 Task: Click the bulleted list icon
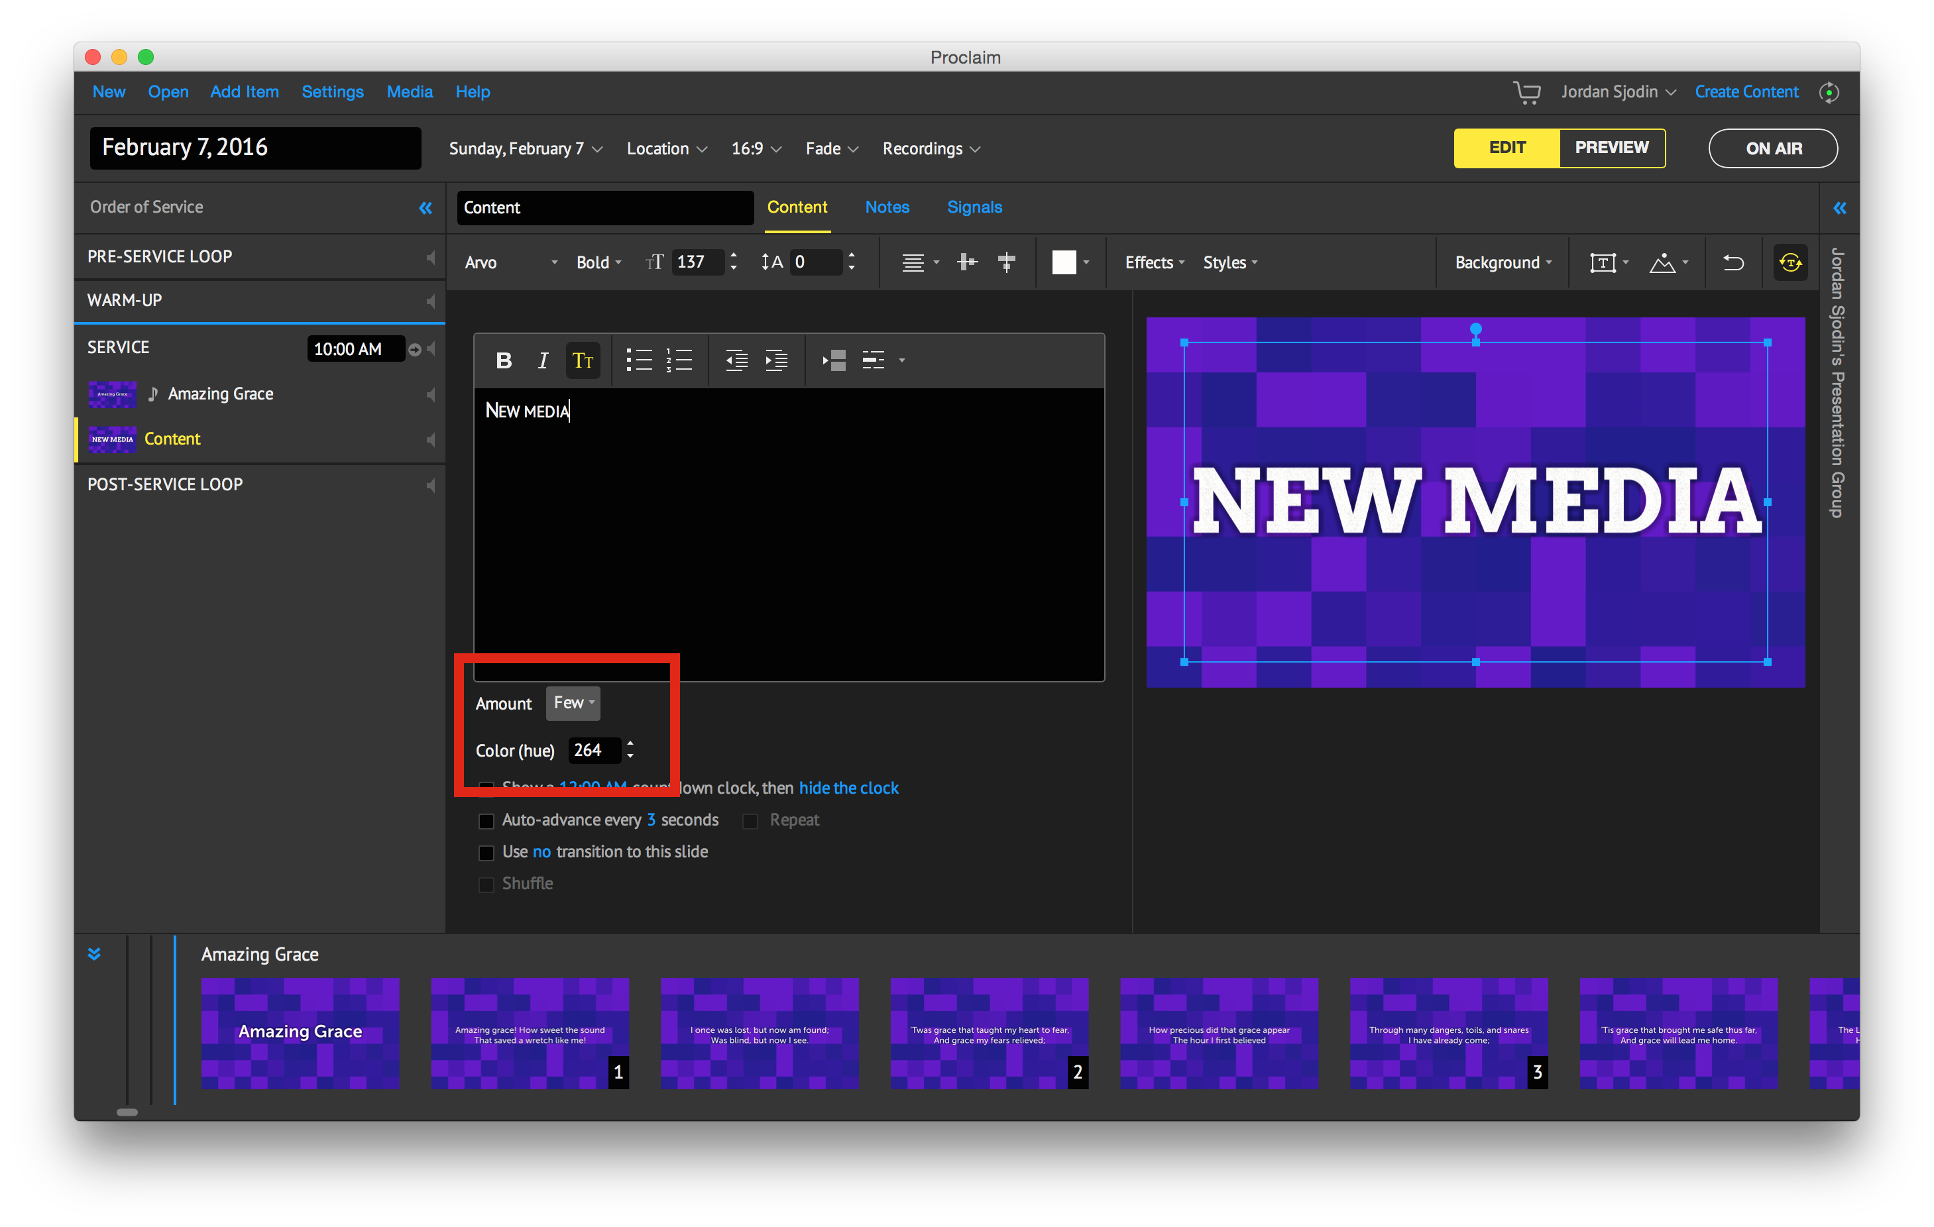(x=638, y=360)
